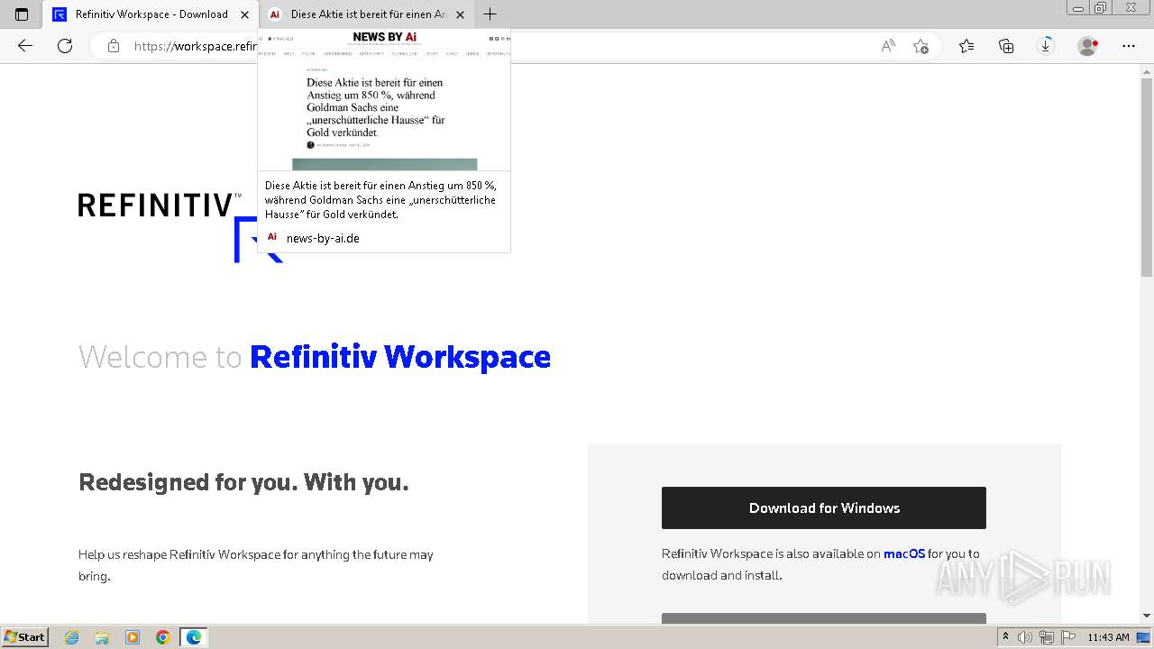Close the Diese Aktie news tab
The image size is (1154, 649).
coord(460,14)
